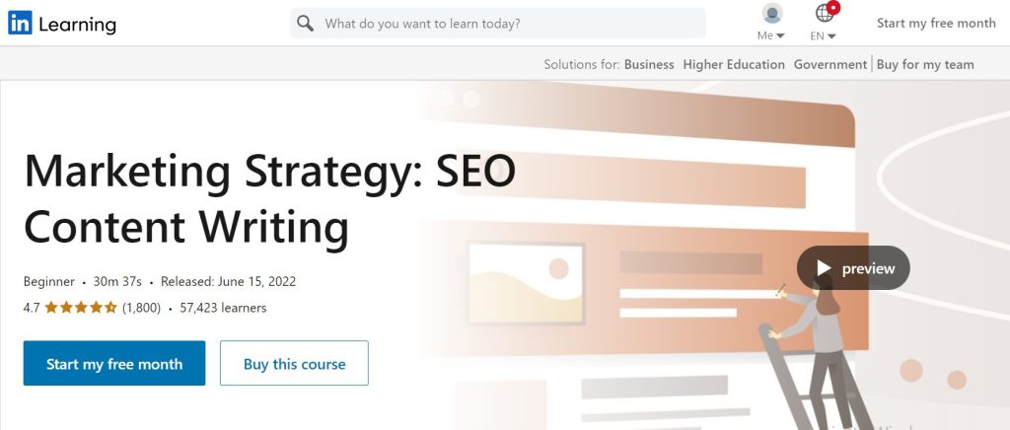The image size is (1010, 430).
Task: Click the profile avatar icon
Action: click(772, 14)
